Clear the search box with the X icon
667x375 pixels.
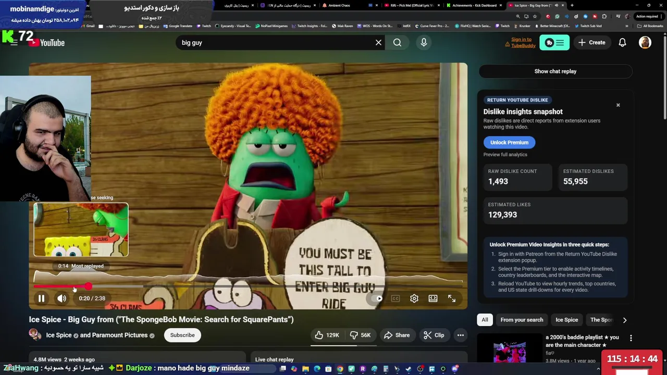[x=378, y=43]
